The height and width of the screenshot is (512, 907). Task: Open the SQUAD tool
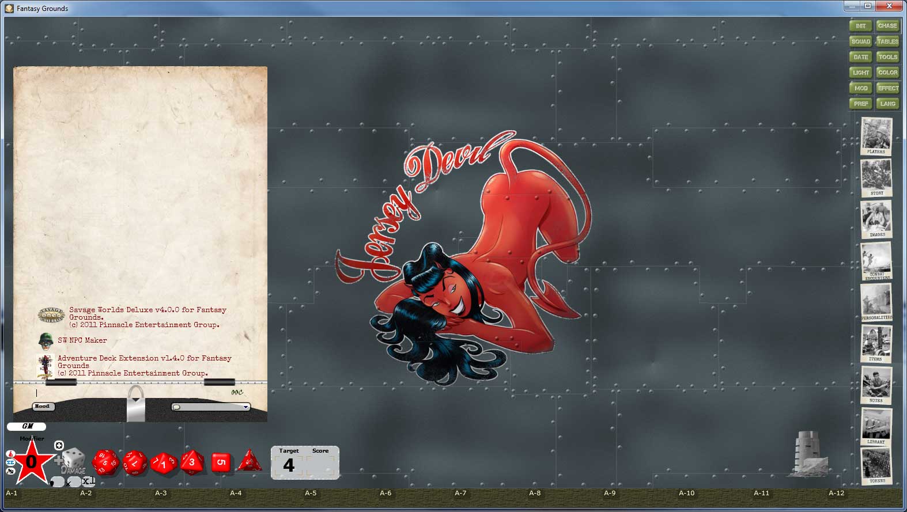[x=860, y=41]
